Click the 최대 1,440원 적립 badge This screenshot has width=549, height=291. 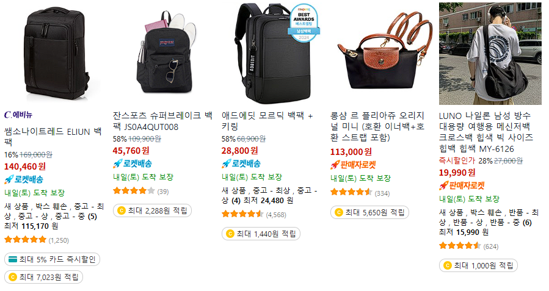(261, 234)
